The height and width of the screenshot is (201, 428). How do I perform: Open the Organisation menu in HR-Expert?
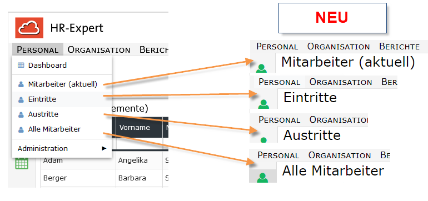99,50
